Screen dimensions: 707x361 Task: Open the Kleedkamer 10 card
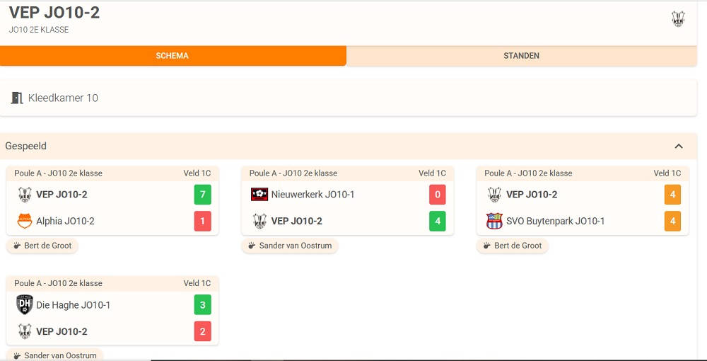tap(348, 98)
